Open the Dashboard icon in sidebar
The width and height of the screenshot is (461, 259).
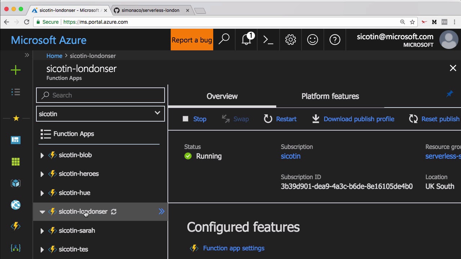[x=15, y=140]
